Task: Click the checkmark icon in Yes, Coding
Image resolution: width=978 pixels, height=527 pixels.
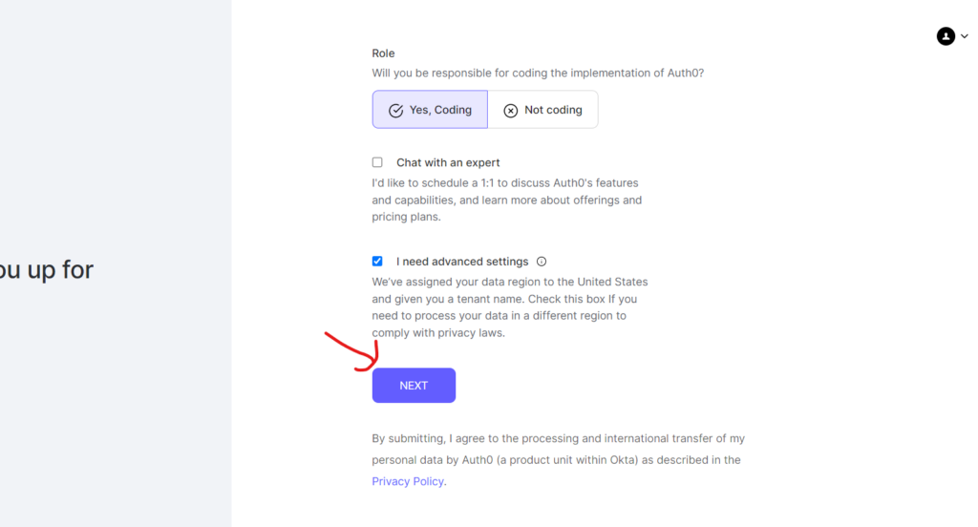Action: tap(395, 111)
